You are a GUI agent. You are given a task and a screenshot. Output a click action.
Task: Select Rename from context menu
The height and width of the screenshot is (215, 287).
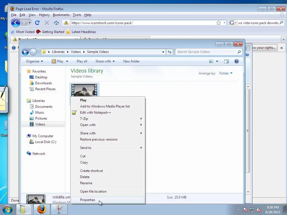(x=108, y=183)
